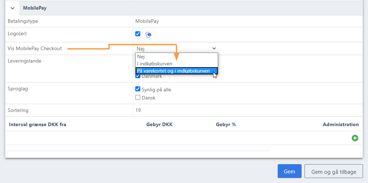Click the Administration column header
Screen dimensions: 368x183
click(341, 125)
